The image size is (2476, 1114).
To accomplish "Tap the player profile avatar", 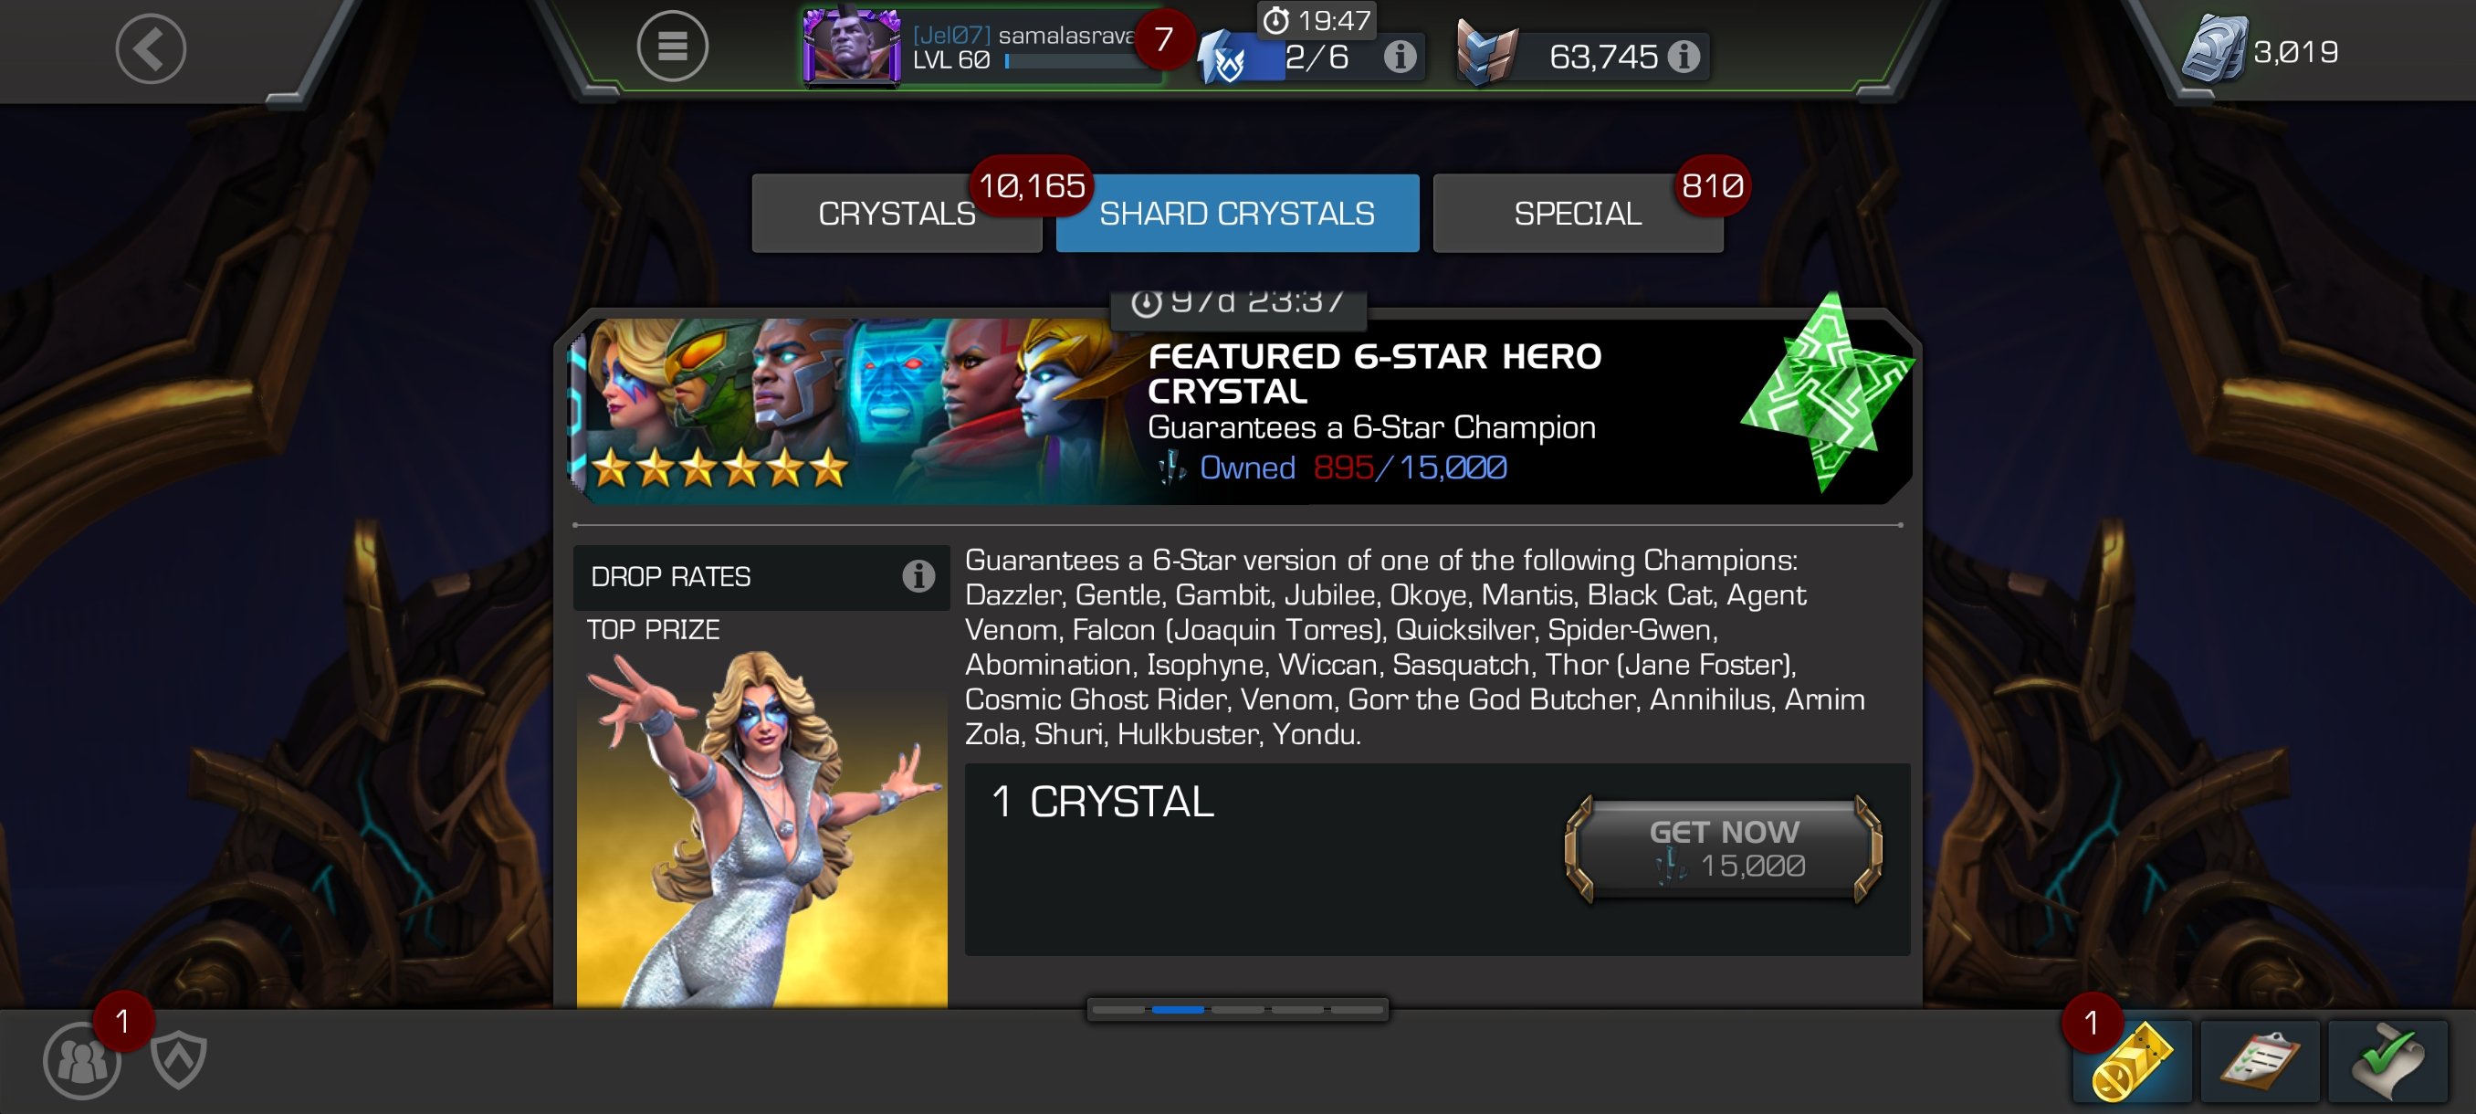I will pyautogui.click(x=852, y=47).
